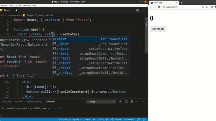The height and width of the screenshot is (121, 216).
Task: Change line ending via LF
Action: click(94, 120)
